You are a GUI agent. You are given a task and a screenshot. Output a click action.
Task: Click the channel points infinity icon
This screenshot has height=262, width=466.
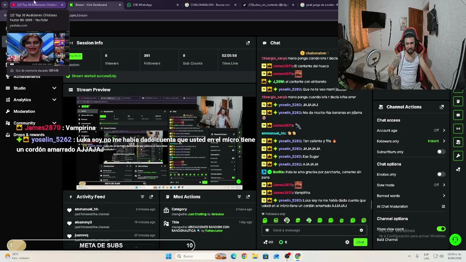click(268, 242)
